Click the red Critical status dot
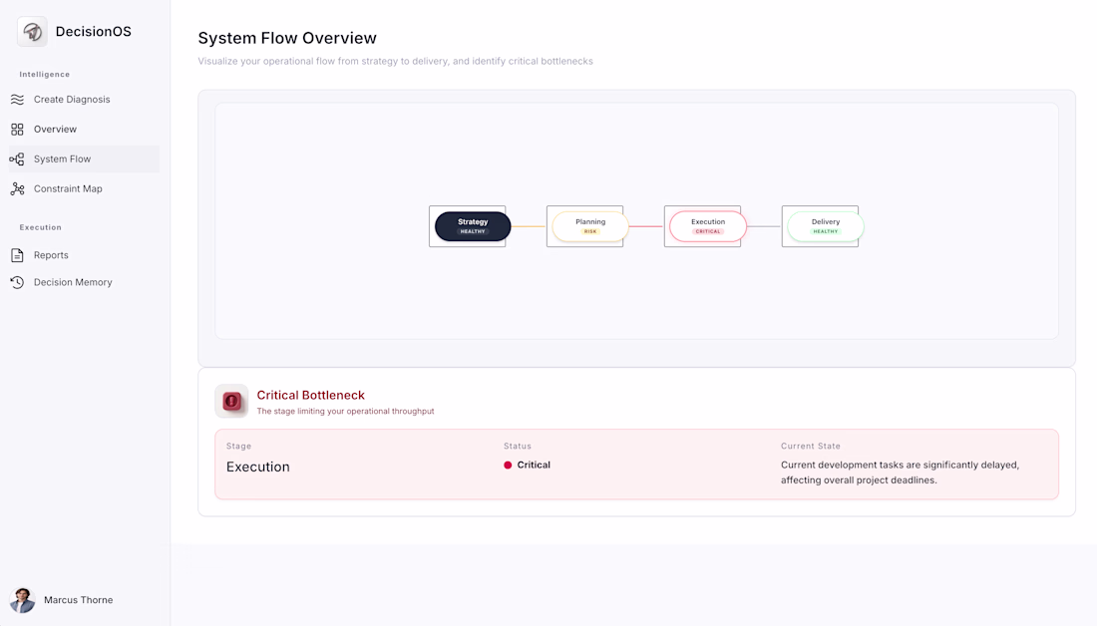The width and height of the screenshot is (1097, 626). click(x=508, y=466)
